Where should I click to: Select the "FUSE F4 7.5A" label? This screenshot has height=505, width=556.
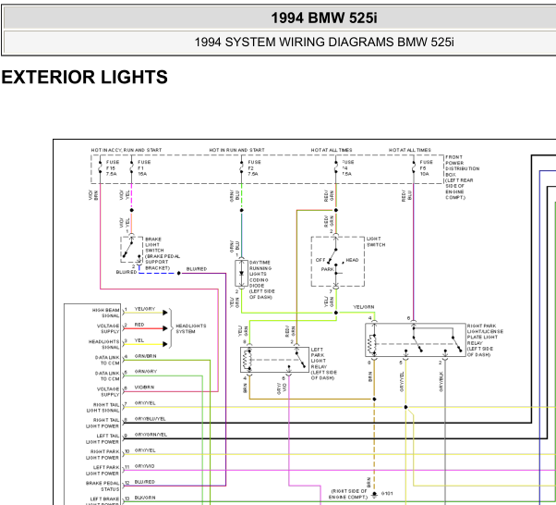[348, 168]
